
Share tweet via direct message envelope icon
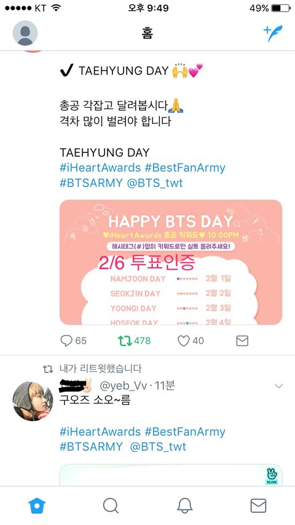(x=242, y=341)
